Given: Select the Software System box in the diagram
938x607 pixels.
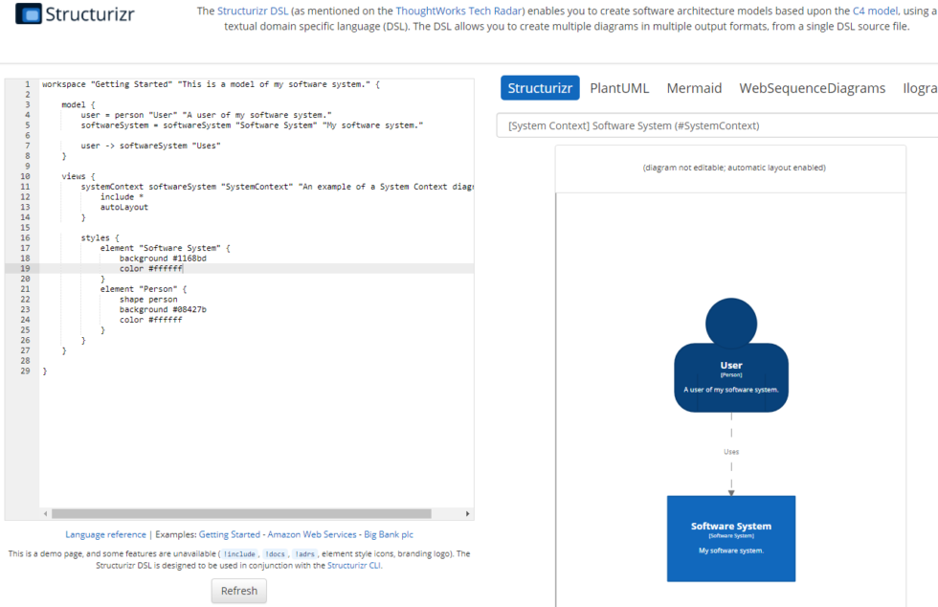Looking at the screenshot, I should click(x=731, y=538).
